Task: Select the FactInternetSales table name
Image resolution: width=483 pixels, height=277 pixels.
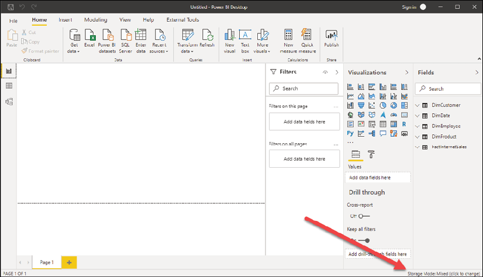Action: click(x=449, y=147)
